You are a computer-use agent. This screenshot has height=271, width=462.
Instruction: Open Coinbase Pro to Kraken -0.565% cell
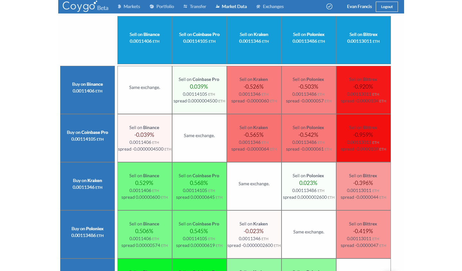pos(254,138)
